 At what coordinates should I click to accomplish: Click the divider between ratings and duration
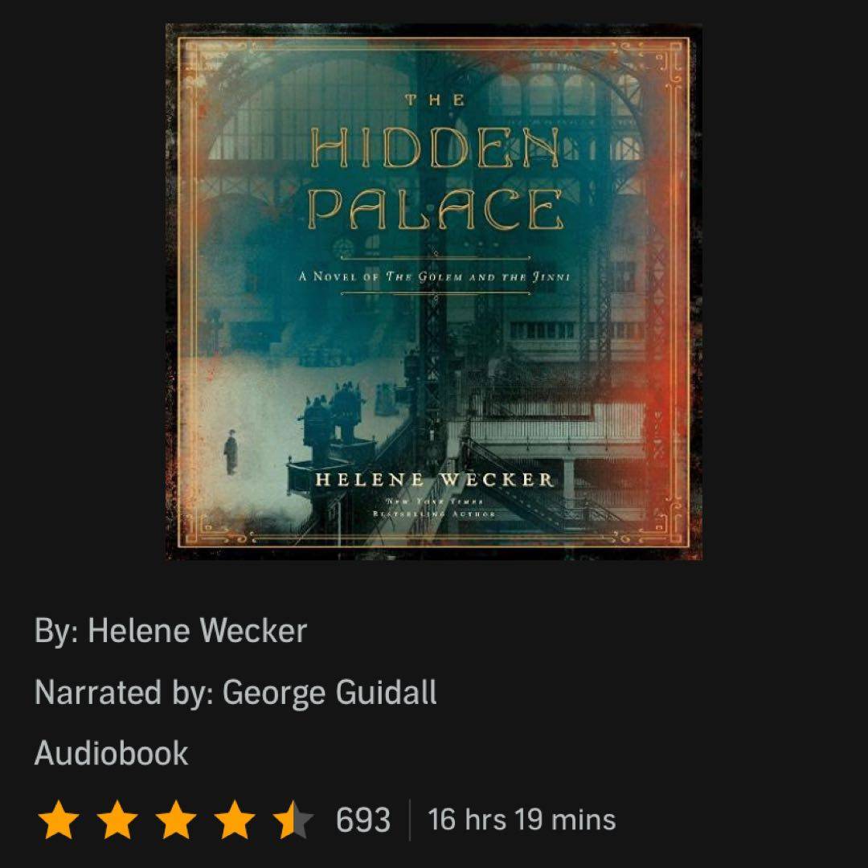[x=410, y=820]
